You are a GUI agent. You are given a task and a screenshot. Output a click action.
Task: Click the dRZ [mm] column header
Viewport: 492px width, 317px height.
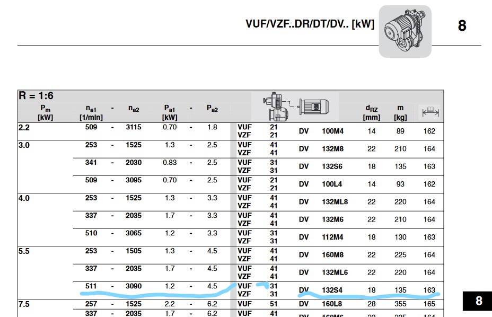click(372, 112)
